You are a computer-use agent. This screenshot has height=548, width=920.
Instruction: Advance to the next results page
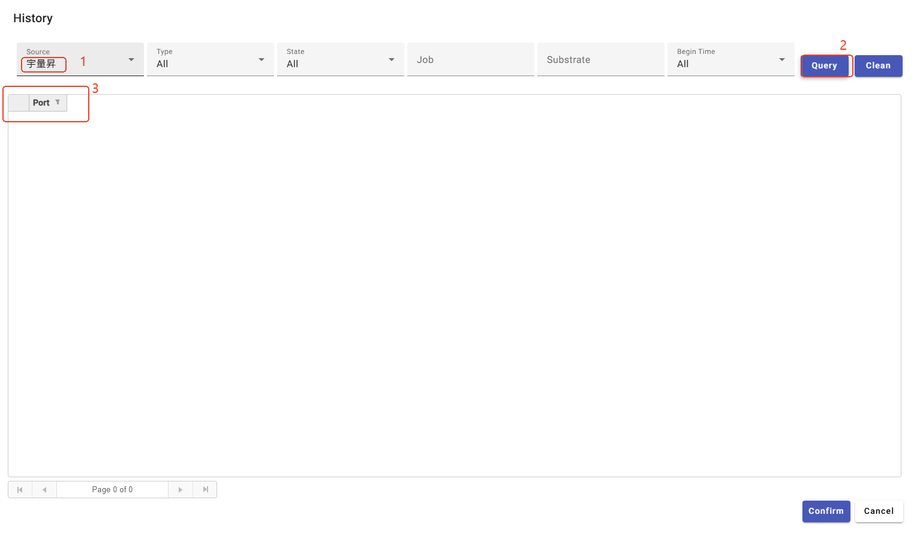(x=180, y=490)
